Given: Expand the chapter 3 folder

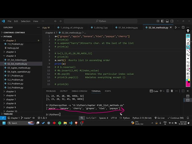Looking at the screenshot, I should (x=11, y=52).
